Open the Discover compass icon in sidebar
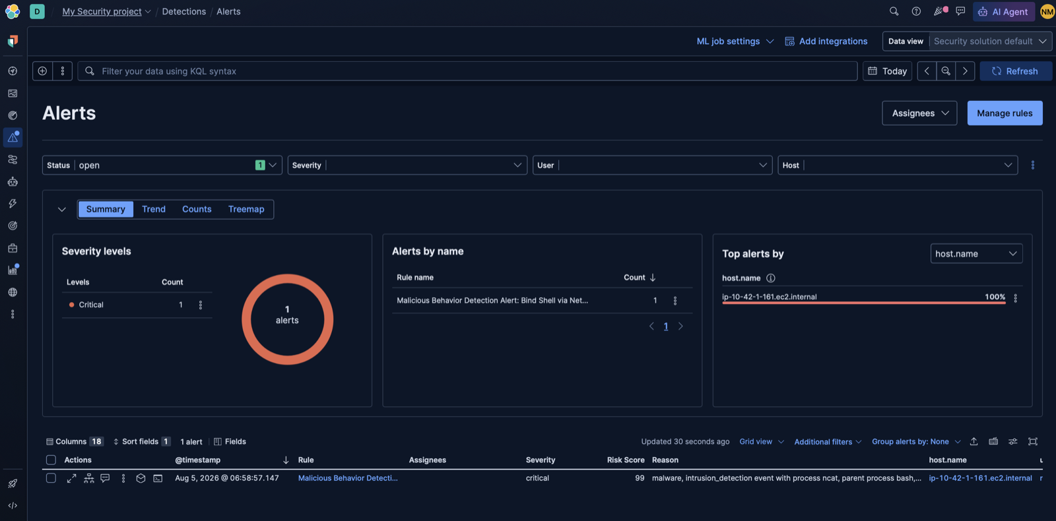Screen dimensions: 1056x521 click(13, 71)
